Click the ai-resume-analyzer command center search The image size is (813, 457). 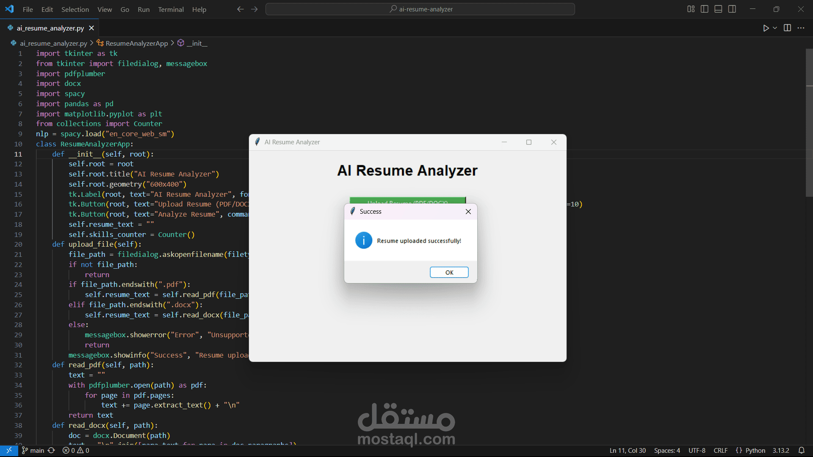[420, 9]
